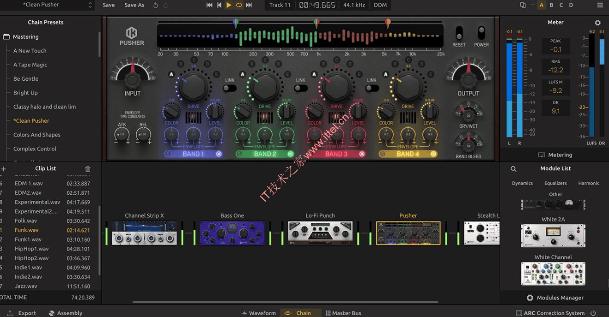Select the Bass One module in the chain

click(232, 233)
